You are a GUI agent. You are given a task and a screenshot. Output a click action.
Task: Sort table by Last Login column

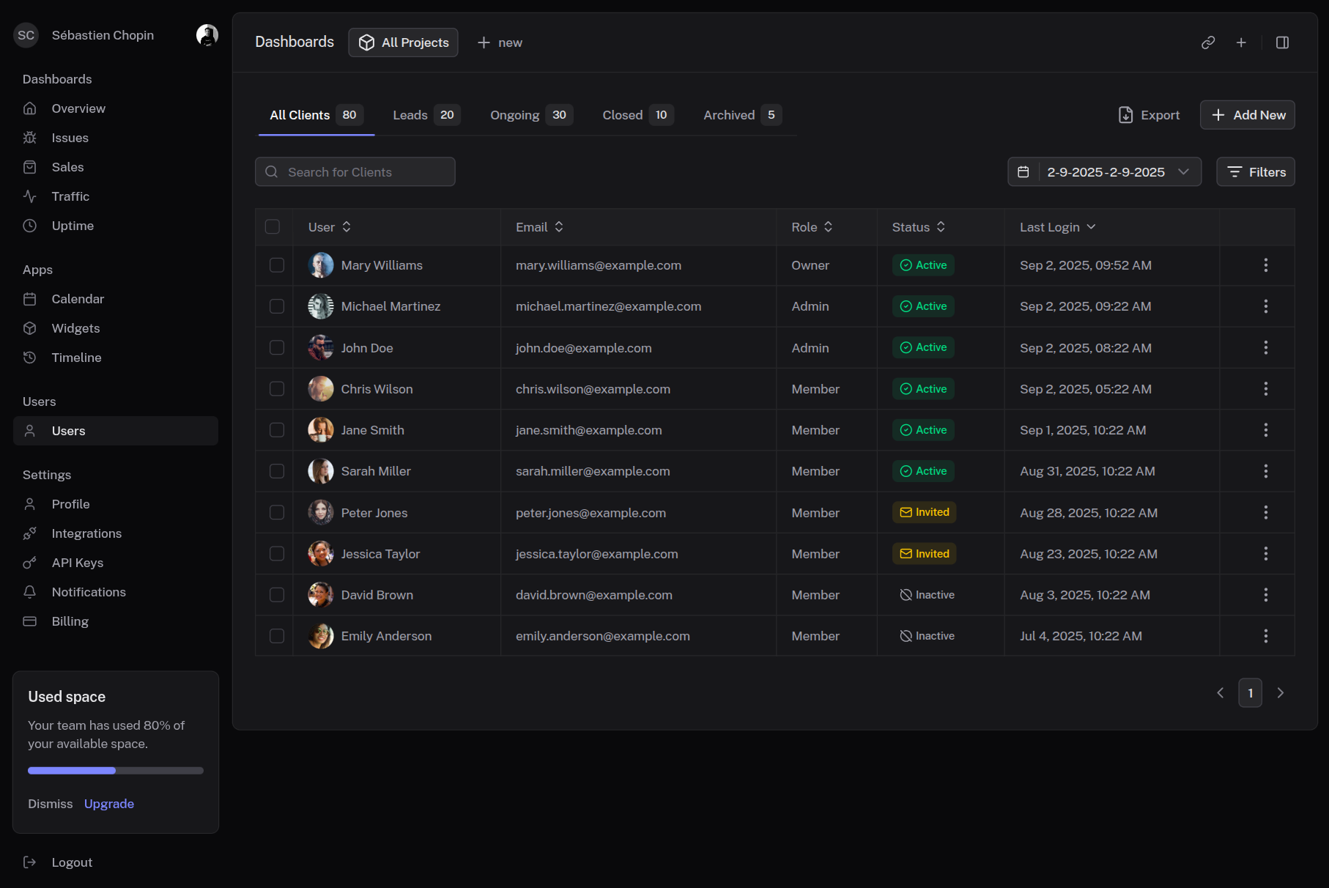tap(1057, 227)
